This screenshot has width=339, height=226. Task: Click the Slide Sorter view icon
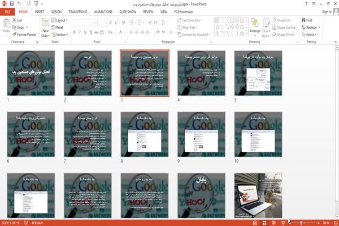coord(264,223)
